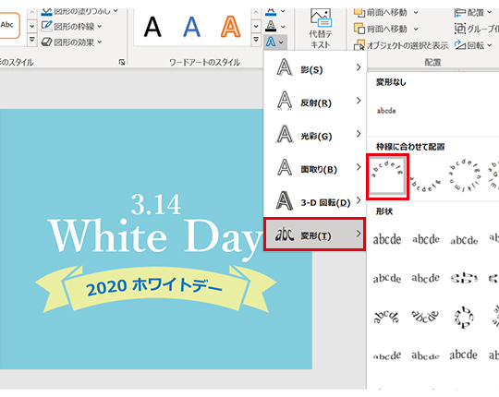Click the 図形の塗りつぶし paint bucket icon
The image size is (499, 397).
pos(46,12)
